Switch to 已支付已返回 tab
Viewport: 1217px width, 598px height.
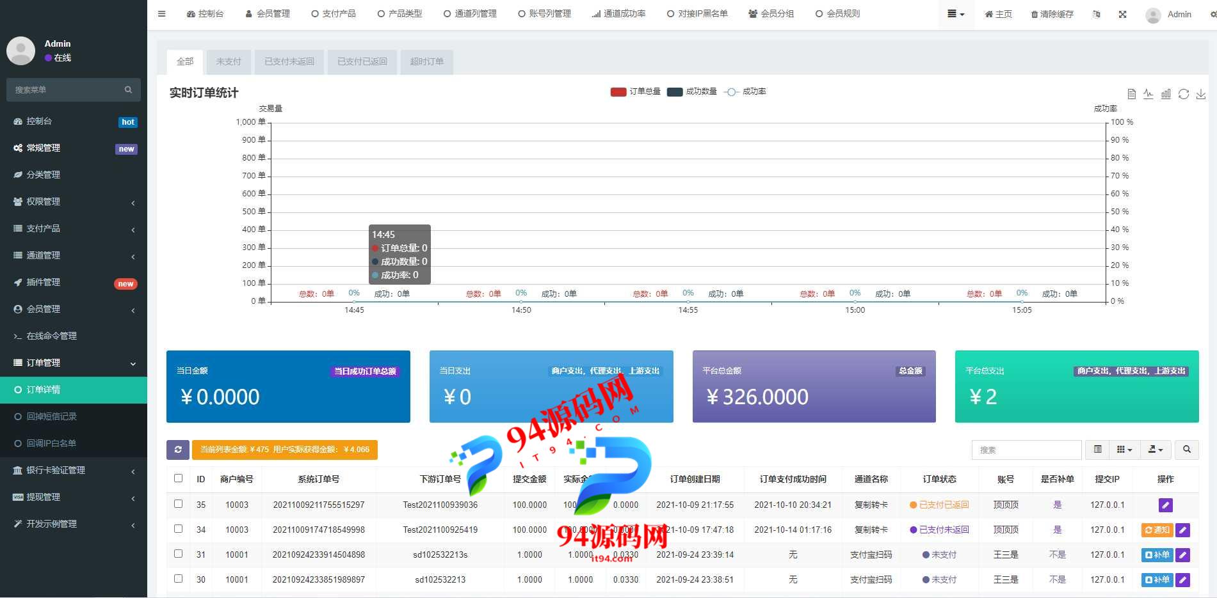coord(362,62)
